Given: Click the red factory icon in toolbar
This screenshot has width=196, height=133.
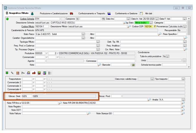Looking at the screenshot, I should coord(34,73).
